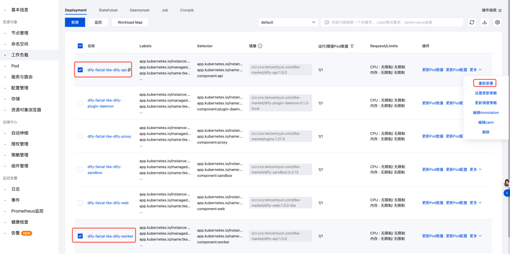Viewport: 510px width, 254px height.
Task: Click 更新Pod配置 in dify-api row
Action: 456,69
